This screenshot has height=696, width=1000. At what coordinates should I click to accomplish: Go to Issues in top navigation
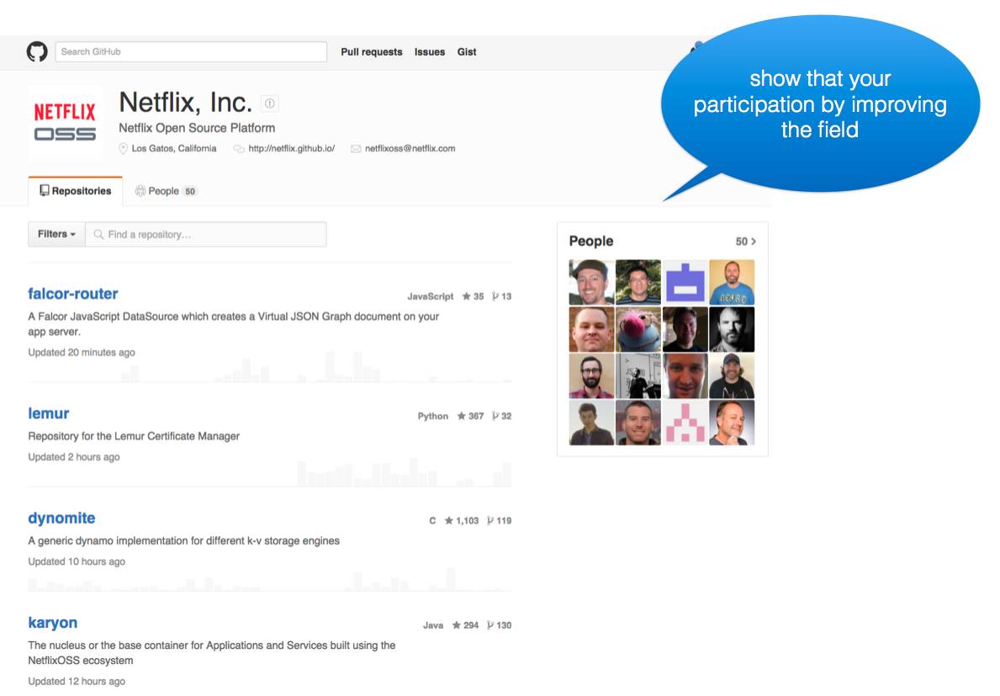[429, 52]
